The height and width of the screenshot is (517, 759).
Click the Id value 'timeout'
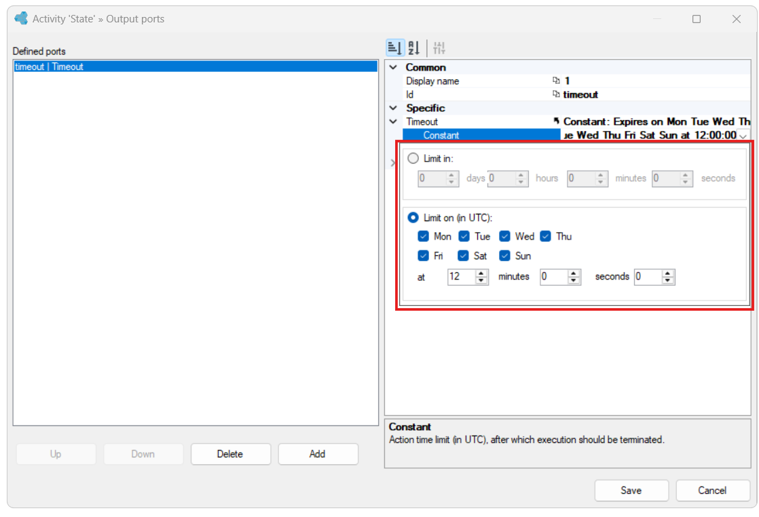tap(580, 94)
